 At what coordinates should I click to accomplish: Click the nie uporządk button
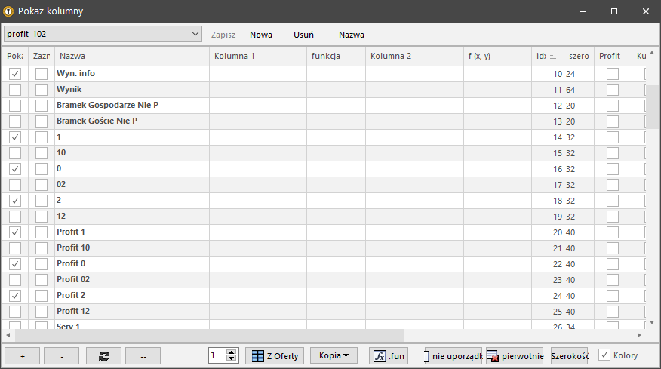coord(453,356)
